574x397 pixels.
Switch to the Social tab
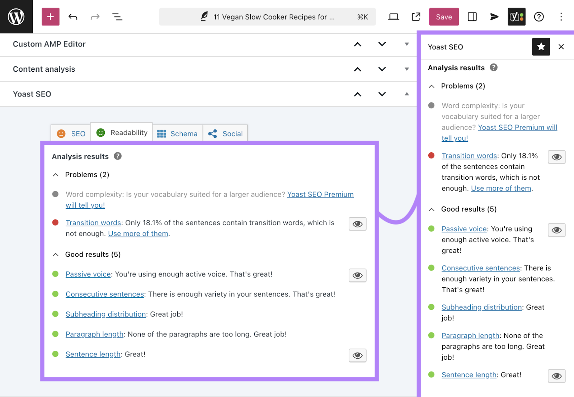[225, 133]
